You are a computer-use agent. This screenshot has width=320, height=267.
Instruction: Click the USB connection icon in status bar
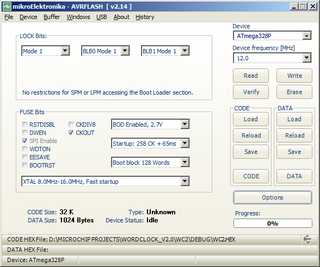coord(307,239)
